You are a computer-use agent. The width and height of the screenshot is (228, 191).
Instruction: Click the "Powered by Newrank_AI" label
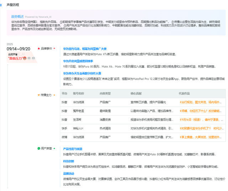pos(38,17)
